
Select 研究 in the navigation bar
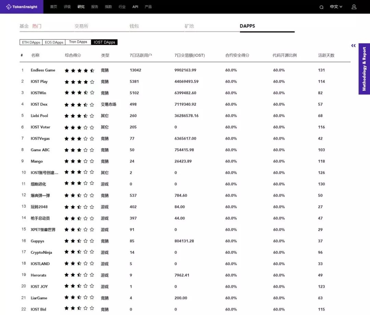click(81, 6)
